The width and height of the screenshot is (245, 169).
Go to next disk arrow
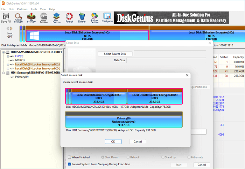click(x=11, y=29)
